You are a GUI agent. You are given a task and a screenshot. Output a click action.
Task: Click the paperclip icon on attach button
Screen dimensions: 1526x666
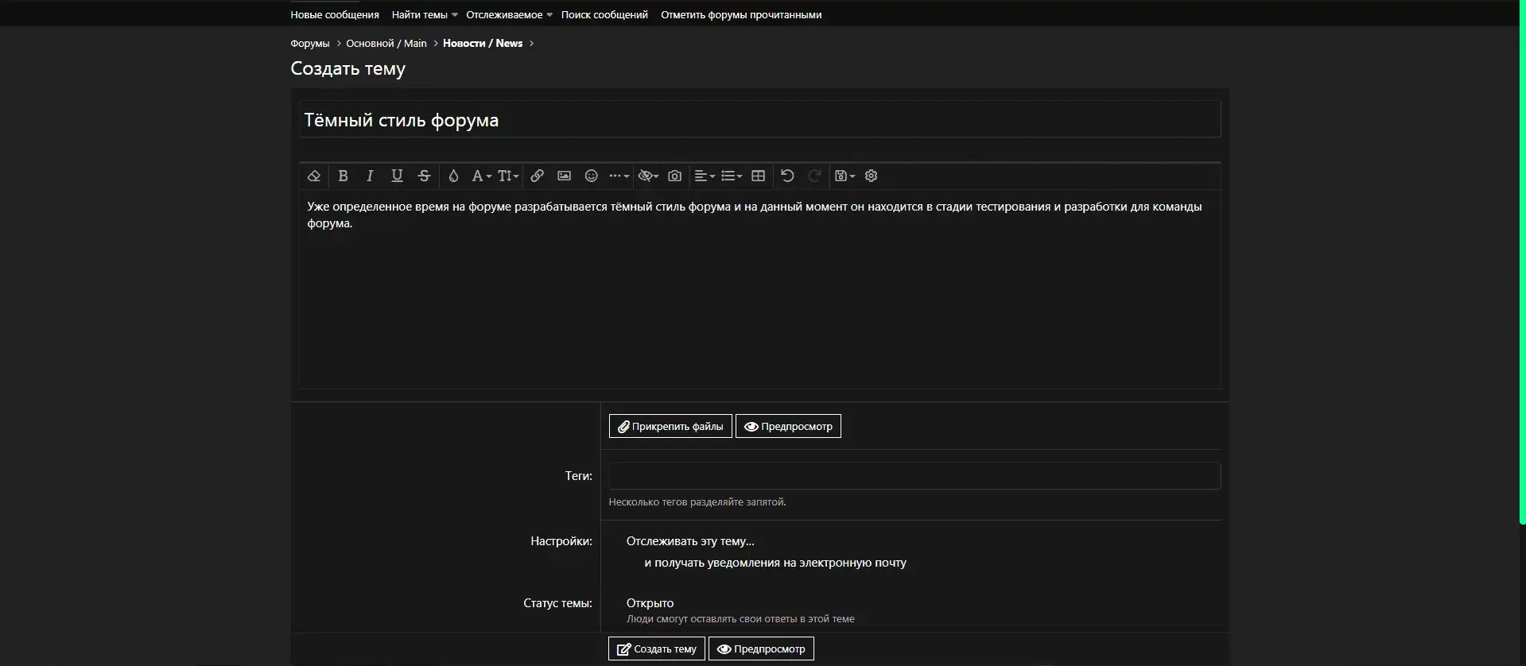tap(623, 427)
